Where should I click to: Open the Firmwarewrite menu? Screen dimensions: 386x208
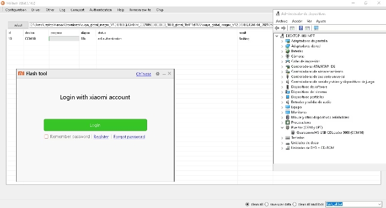(140, 10)
